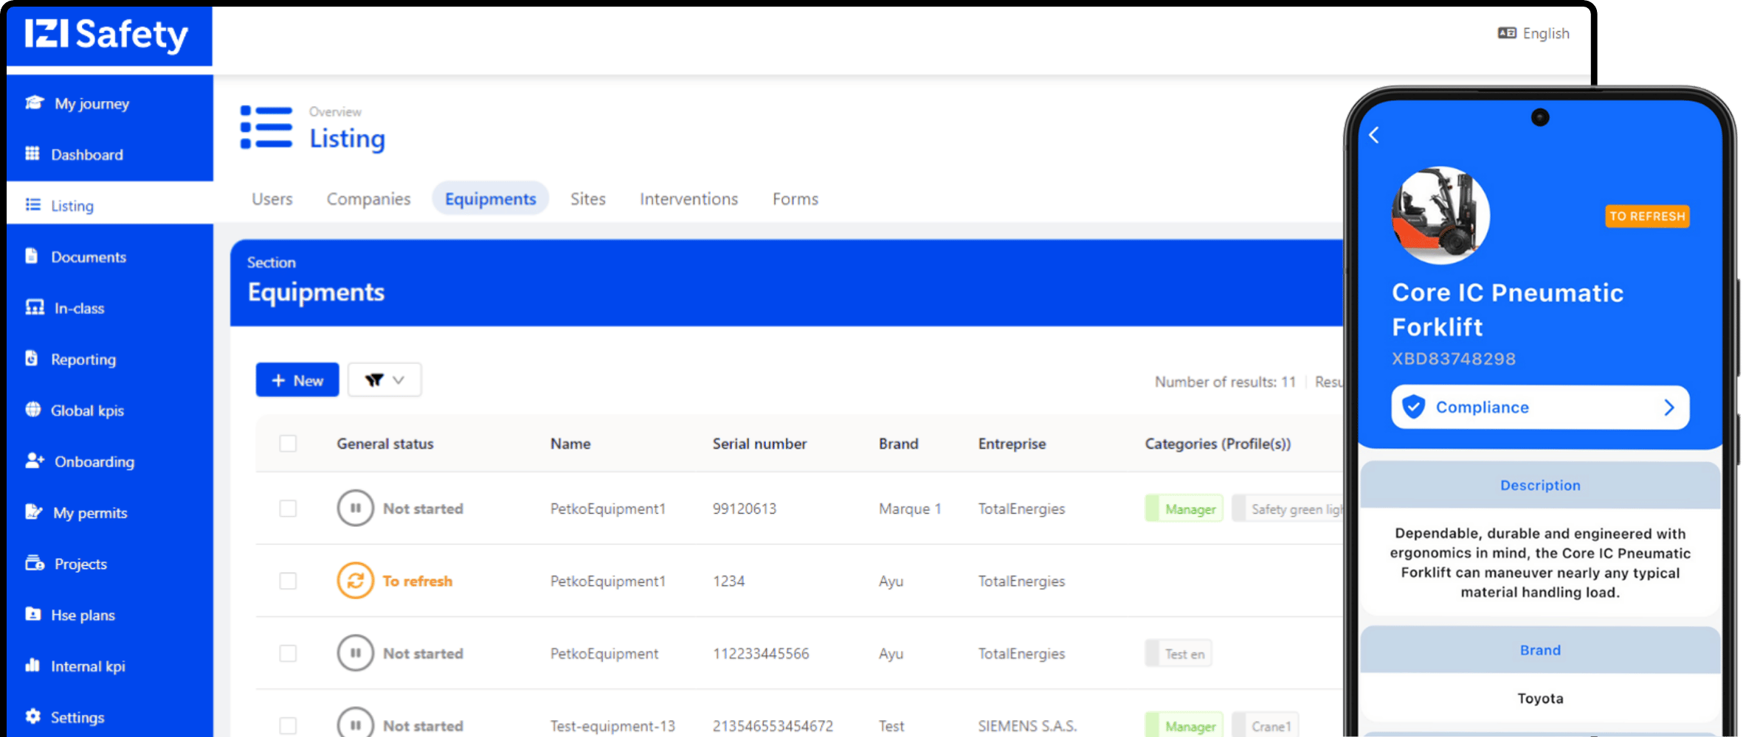Click the New equipment button
The width and height of the screenshot is (1746, 737).
(297, 380)
